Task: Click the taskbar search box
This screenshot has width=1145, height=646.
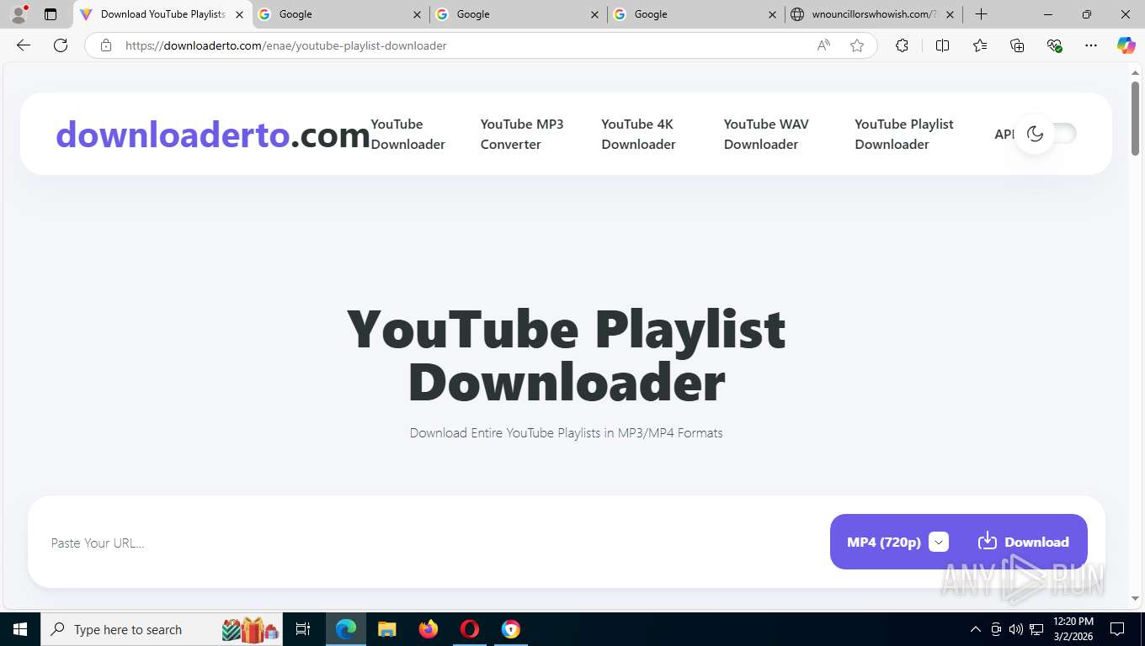Action: point(163,629)
